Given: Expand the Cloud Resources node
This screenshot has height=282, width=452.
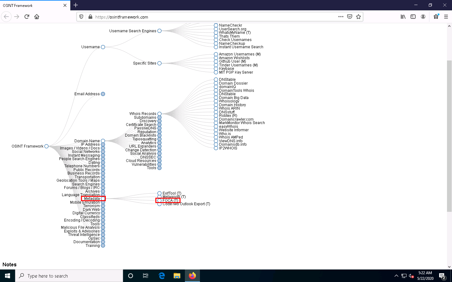Looking at the screenshot, I should point(159,161).
